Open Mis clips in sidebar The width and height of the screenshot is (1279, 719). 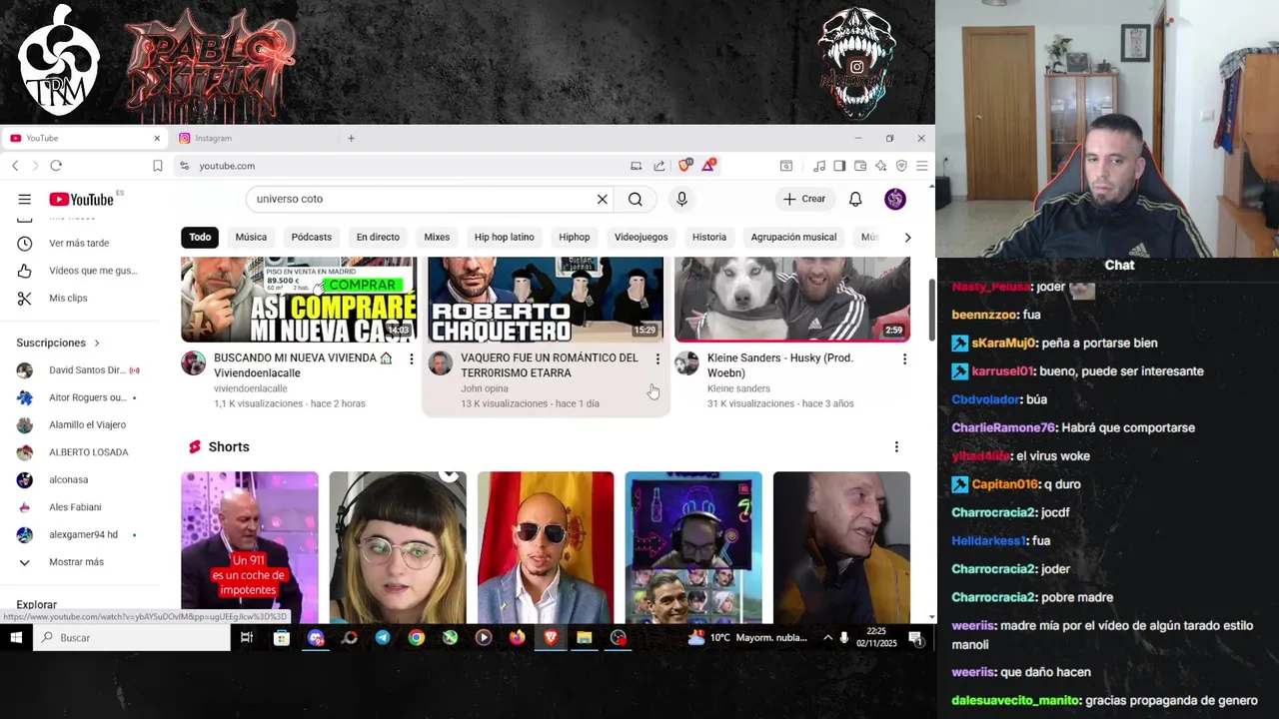68,298
